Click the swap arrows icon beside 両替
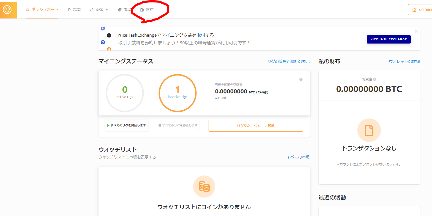432x216 pixels. coord(91,10)
